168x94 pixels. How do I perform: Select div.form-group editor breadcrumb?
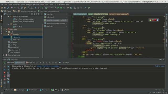[101, 14]
